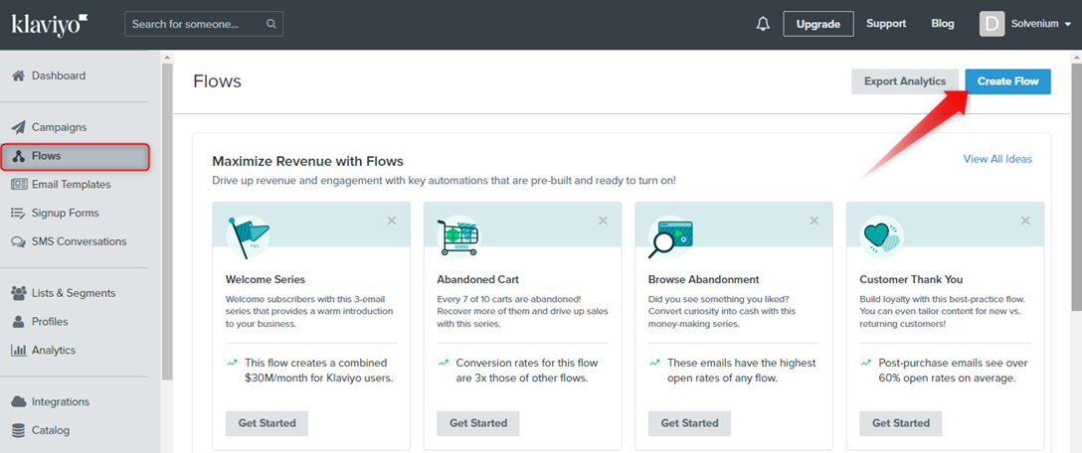
Task: Click the Signup Forms icon
Action: (x=19, y=213)
